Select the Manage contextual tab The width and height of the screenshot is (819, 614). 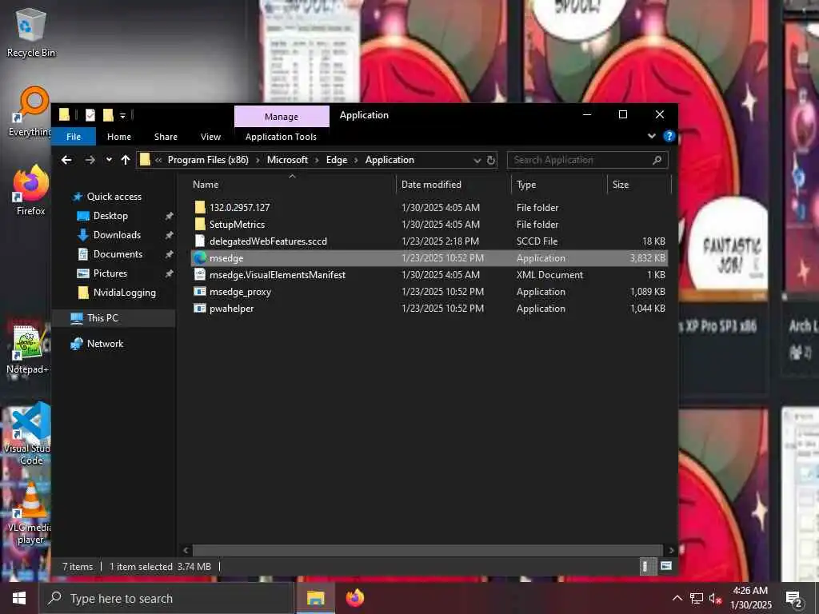[x=282, y=117]
